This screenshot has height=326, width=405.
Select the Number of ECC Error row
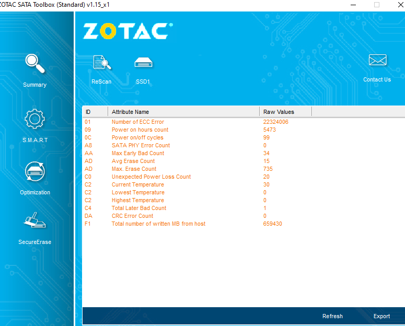click(x=244, y=122)
